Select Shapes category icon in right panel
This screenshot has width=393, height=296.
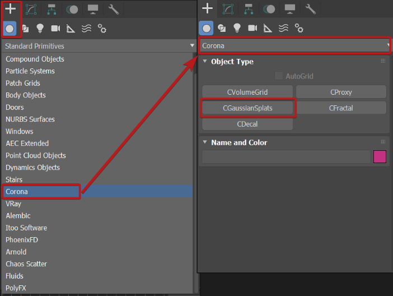pos(222,28)
